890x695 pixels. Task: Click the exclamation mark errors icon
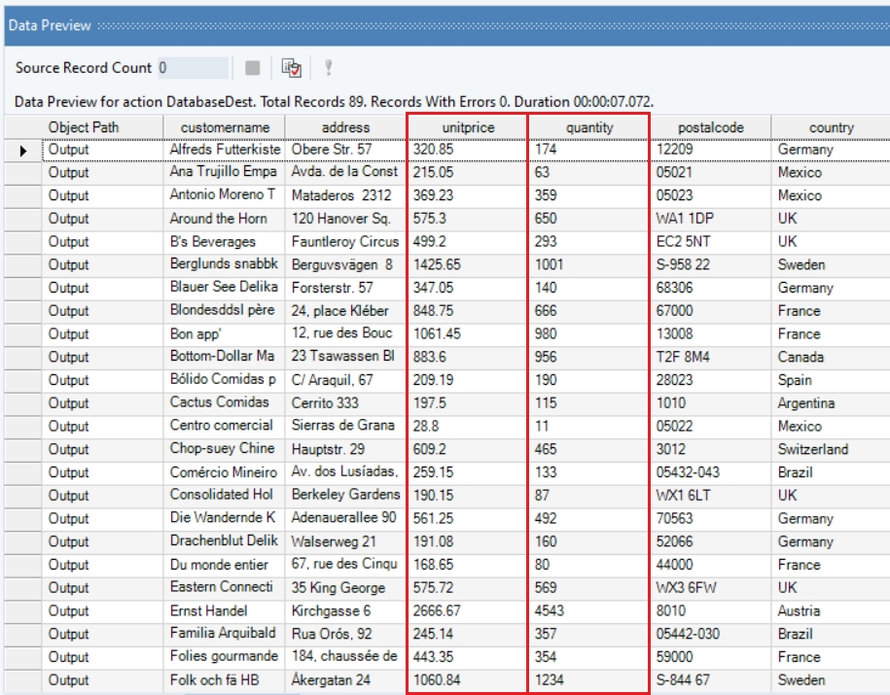coord(329,68)
